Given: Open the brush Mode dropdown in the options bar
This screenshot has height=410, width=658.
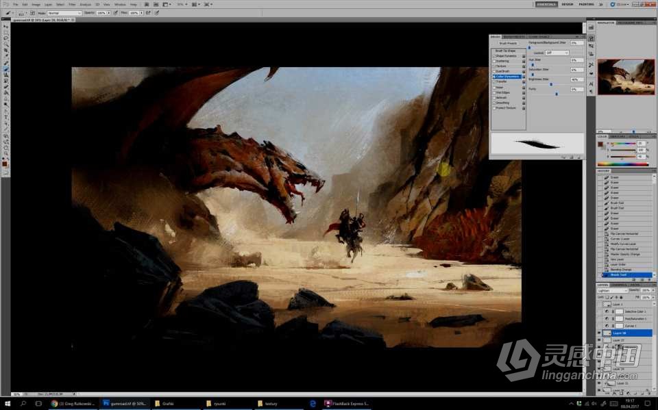Looking at the screenshot, I should [63, 13].
